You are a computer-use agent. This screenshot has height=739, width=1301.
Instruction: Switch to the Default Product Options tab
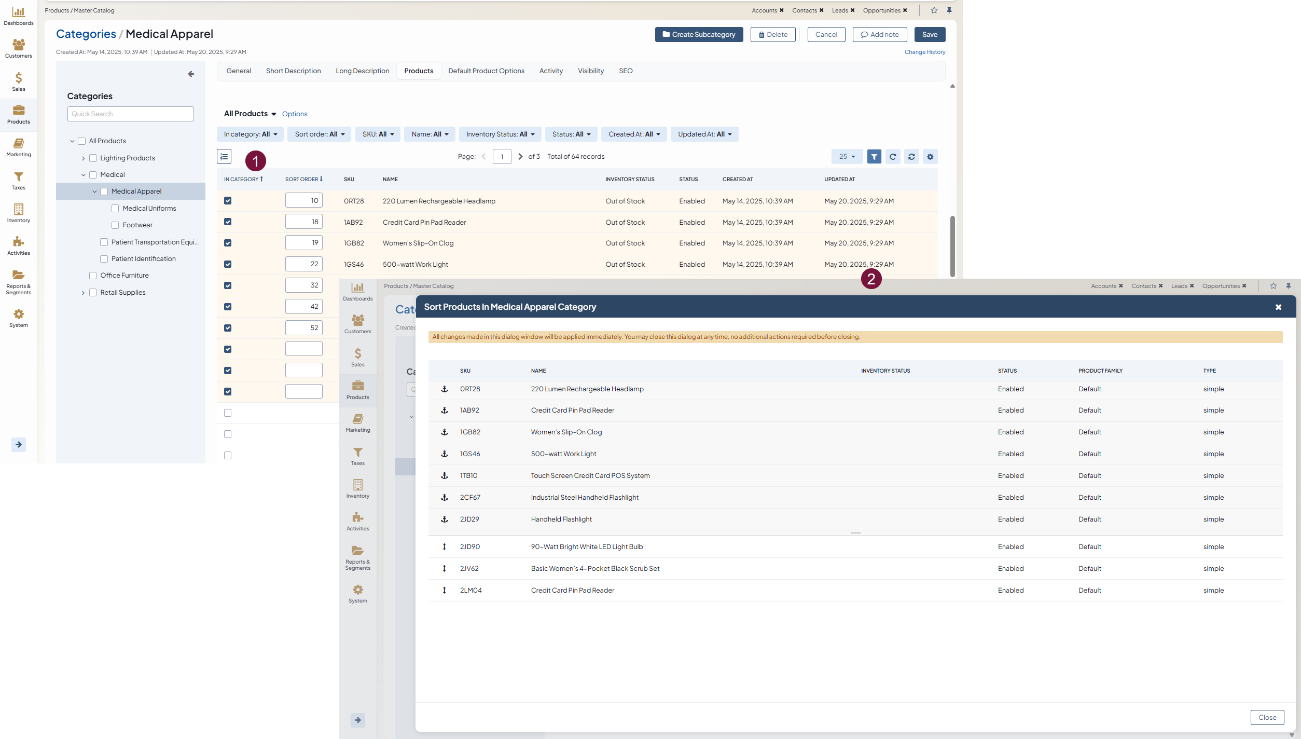pyautogui.click(x=486, y=71)
